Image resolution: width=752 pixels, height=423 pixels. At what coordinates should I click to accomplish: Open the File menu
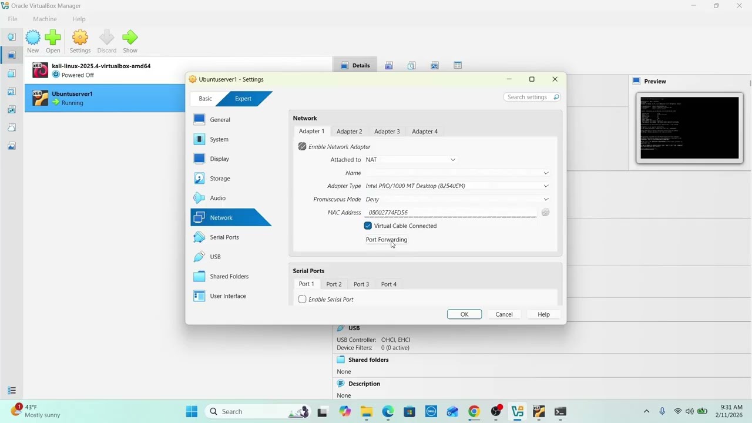tap(12, 19)
